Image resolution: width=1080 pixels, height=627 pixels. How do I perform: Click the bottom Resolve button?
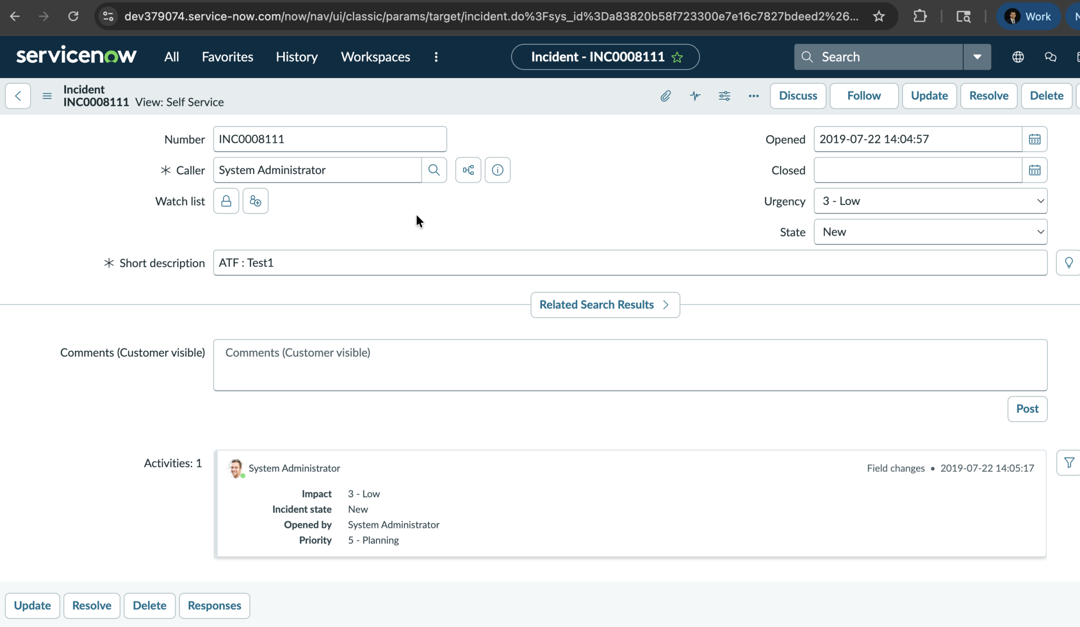point(92,605)
